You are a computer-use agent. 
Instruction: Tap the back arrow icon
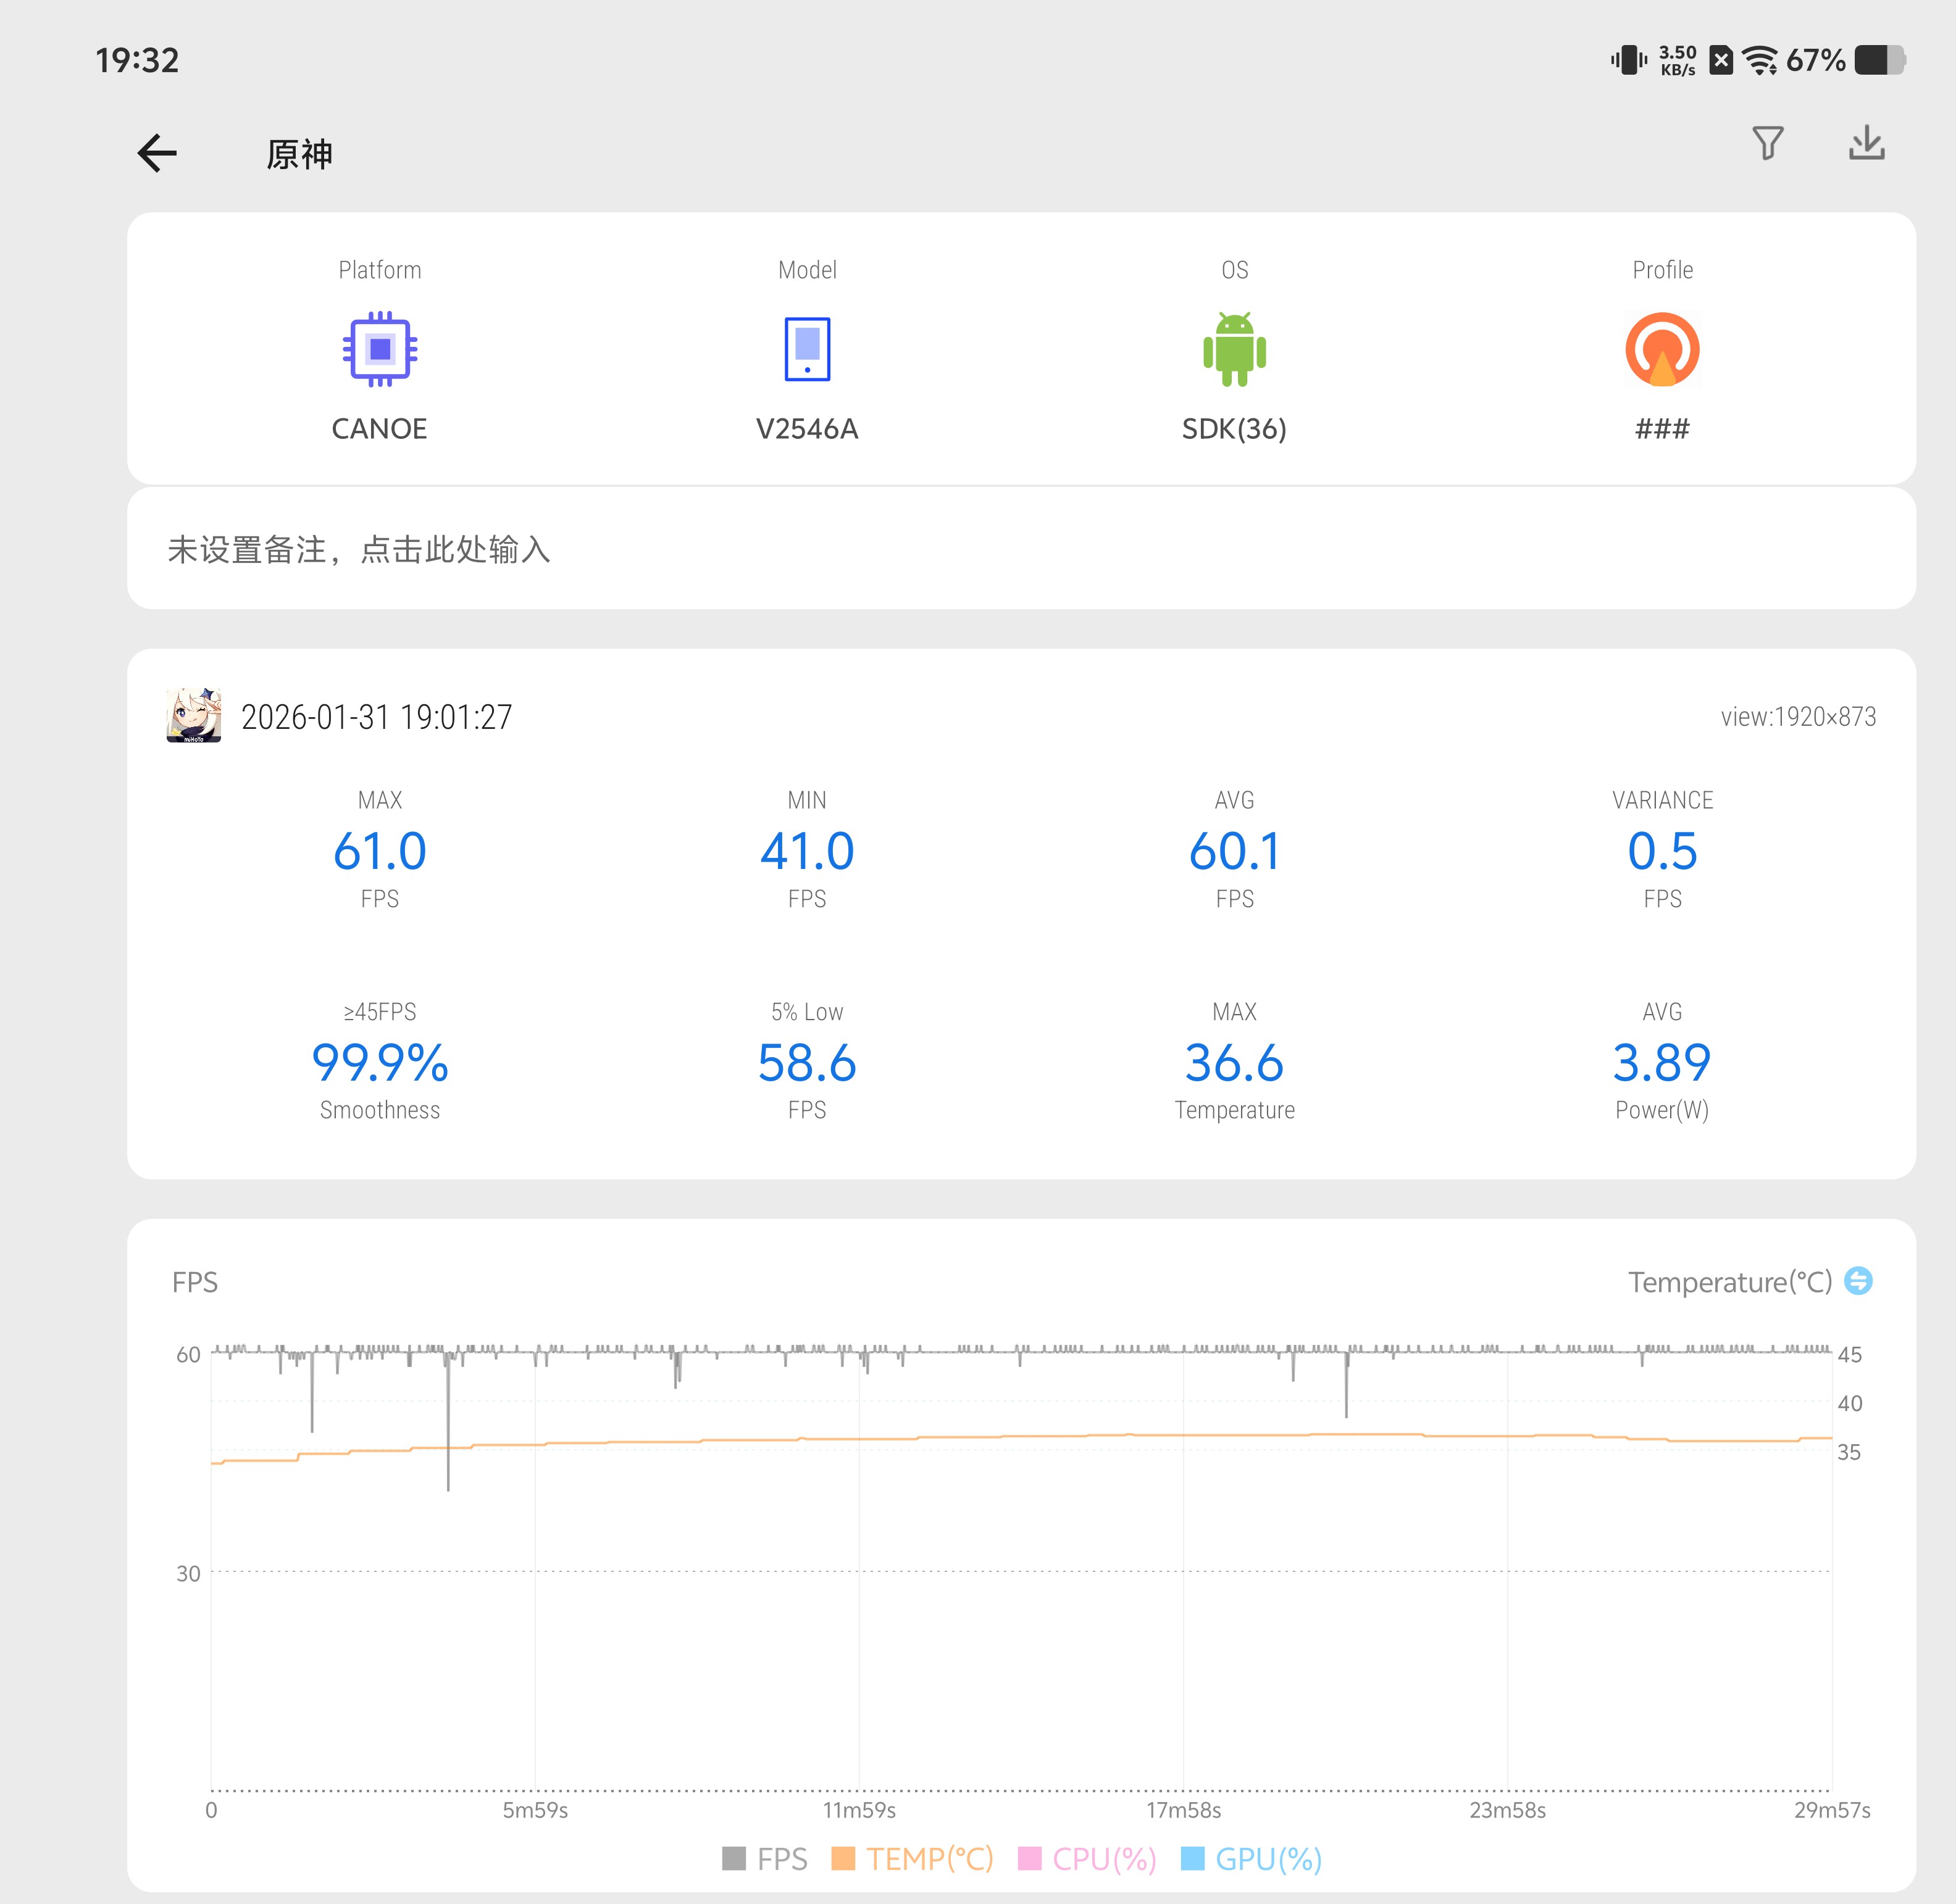click(x=157, y=153)
